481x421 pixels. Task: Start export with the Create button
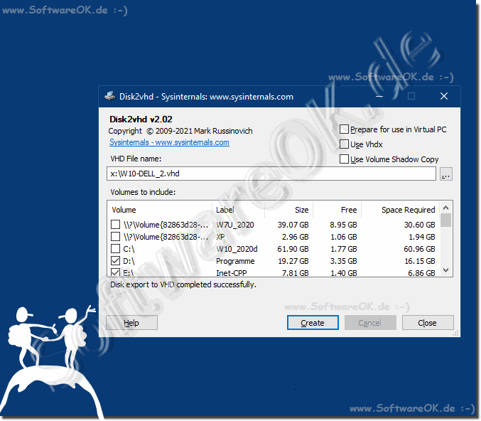click(x=313, y=323)
